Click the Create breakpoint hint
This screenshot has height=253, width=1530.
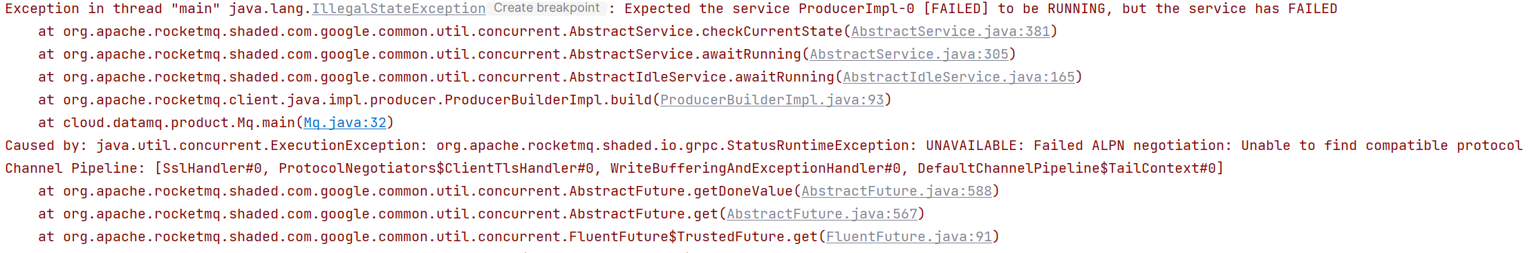[x=546, y=8]
